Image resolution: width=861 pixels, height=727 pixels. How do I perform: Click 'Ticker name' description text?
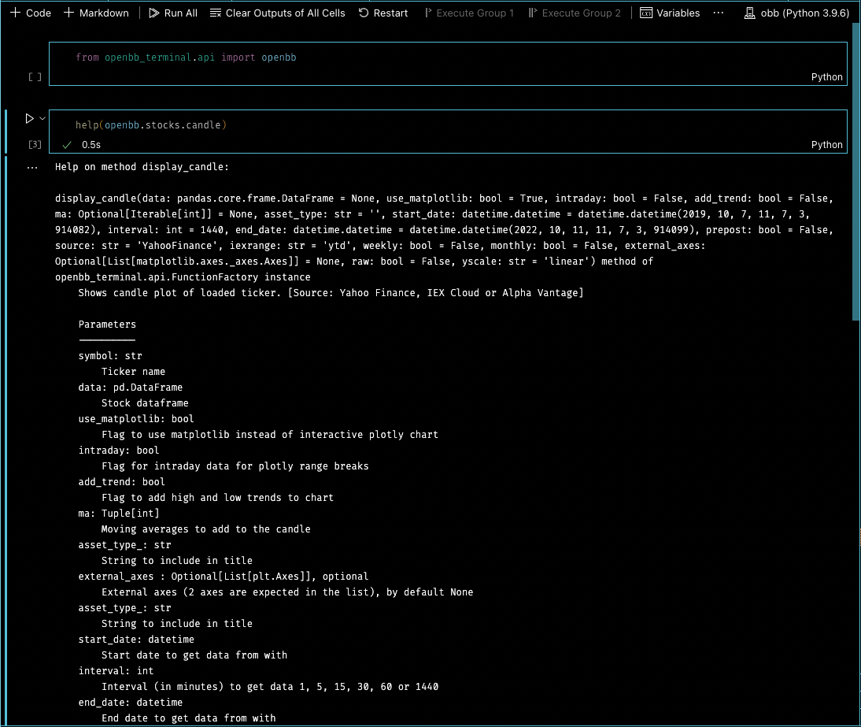coord(134,372)
